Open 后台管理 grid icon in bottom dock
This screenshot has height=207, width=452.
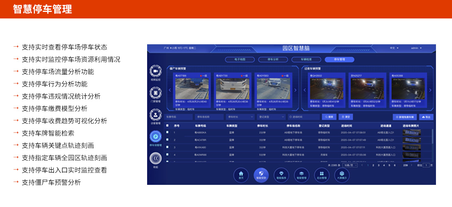pos(322,174)
